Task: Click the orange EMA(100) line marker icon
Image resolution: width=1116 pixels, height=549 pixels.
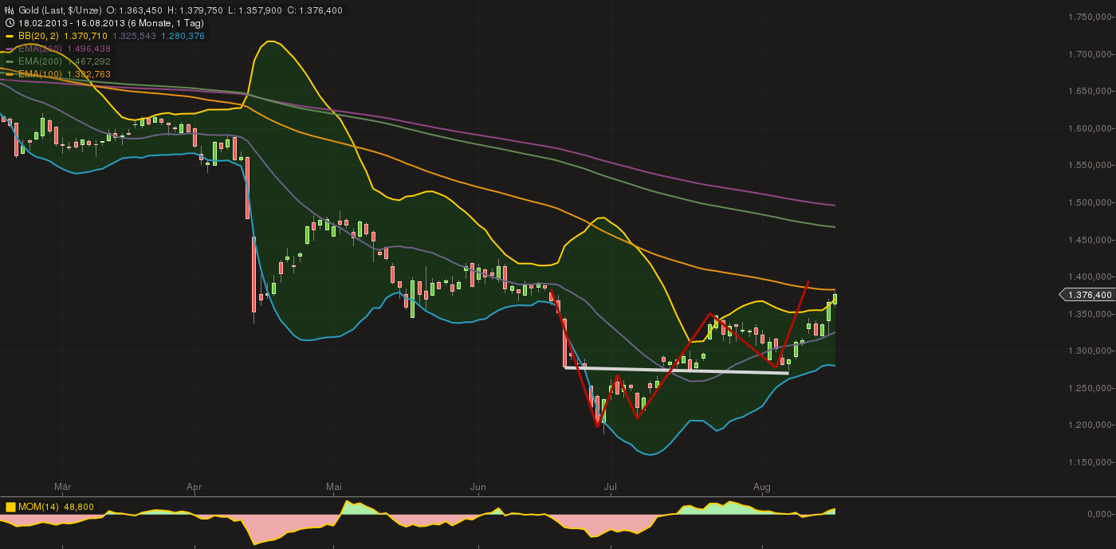Action: click(x=9, y=73)
